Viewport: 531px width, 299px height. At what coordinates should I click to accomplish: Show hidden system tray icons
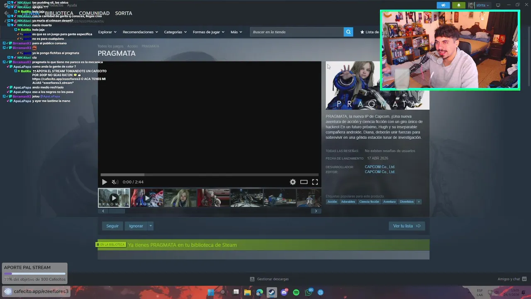point(469,292)
